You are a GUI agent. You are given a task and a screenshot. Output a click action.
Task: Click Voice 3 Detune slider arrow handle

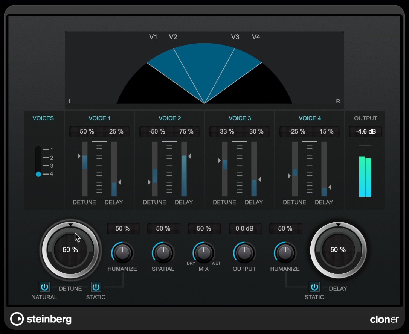coord(219,161)
